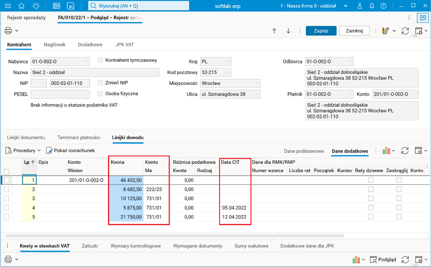Select all rows with header checkbox
This screenshot has height=267, width=431.
click(6, 171)
